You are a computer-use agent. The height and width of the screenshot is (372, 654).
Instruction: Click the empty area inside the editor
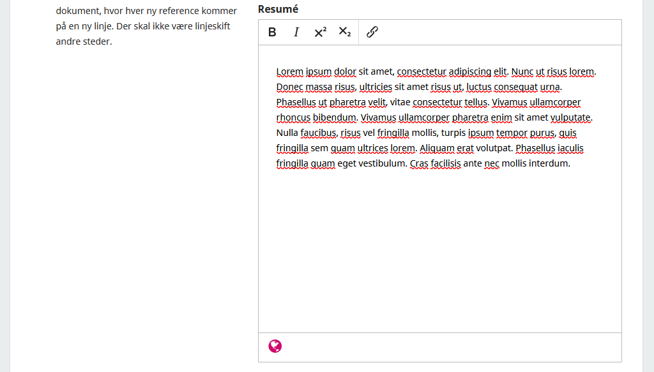point(439,255)
